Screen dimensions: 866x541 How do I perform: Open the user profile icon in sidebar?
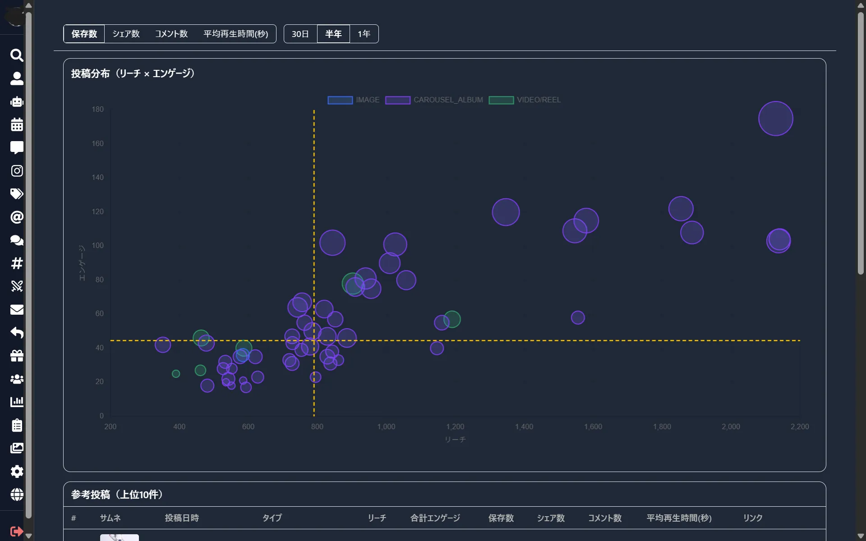[17, 78]
